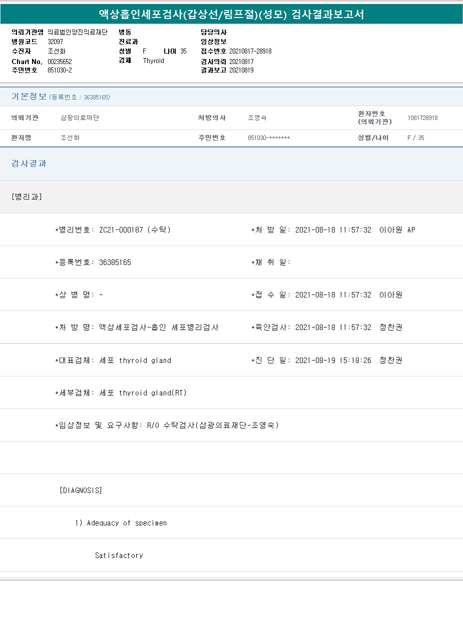Click the patient number 1081728918
Screen dimensions: 463x620
pos(422,118)
